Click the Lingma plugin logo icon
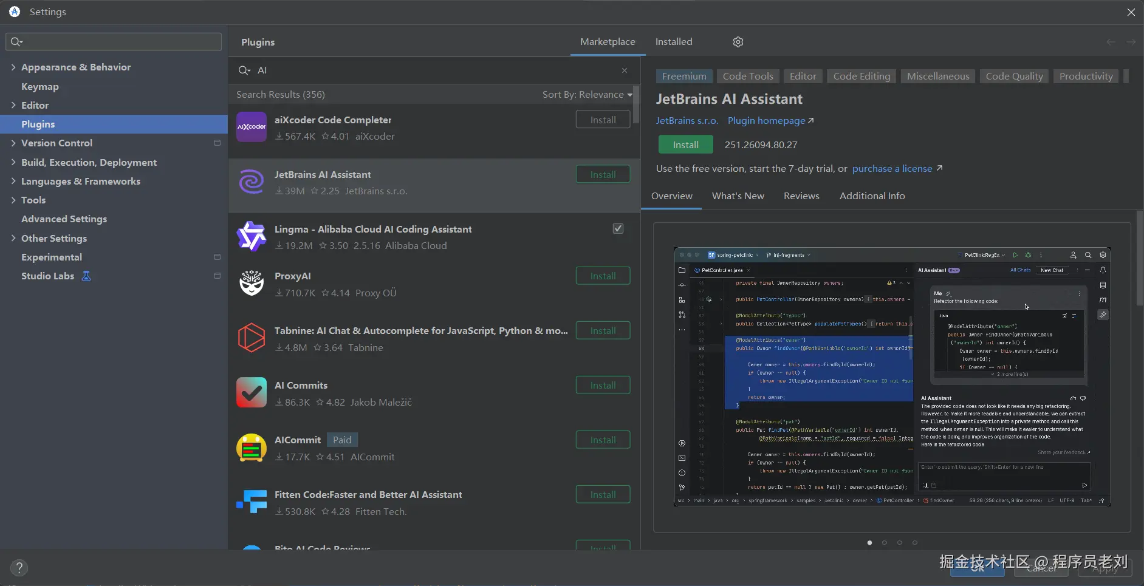 (x=251, y=236)
